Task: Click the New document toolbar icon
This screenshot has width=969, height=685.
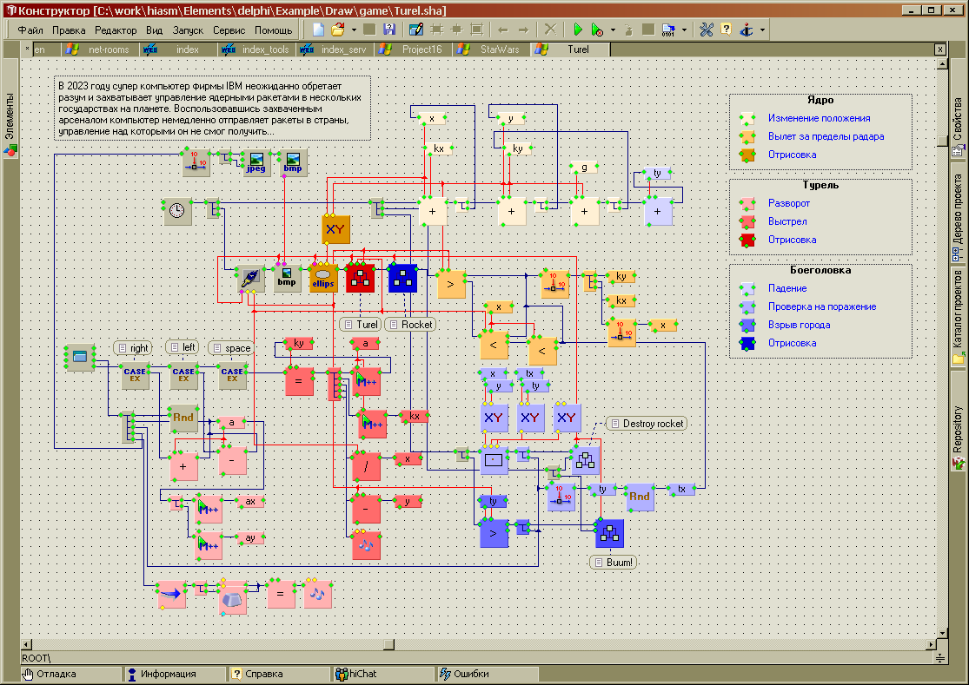Action: pyautogui.click(x=319, y=30)
